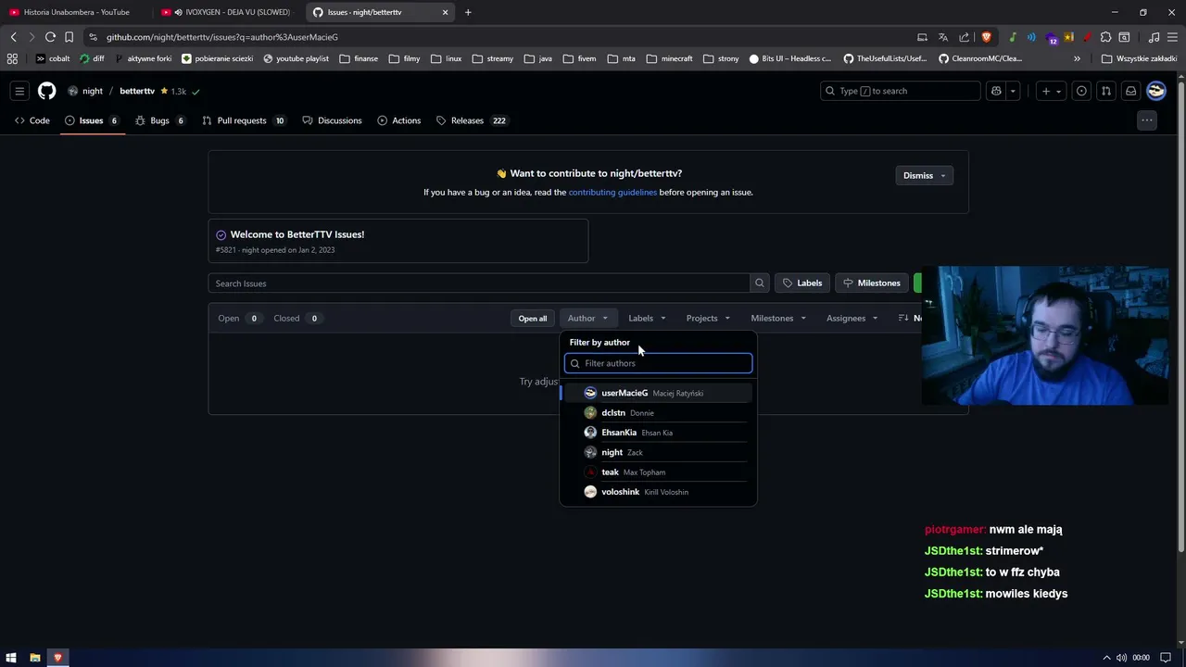
Task: Collapse the Author filter dropdown
Action: 587,318
